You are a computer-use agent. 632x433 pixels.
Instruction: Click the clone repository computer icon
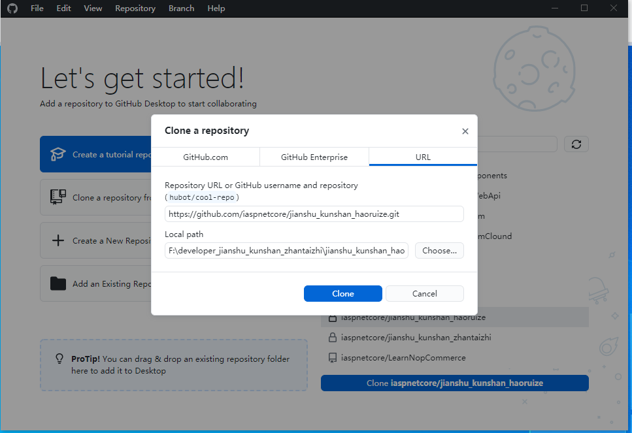click(58, 197)
